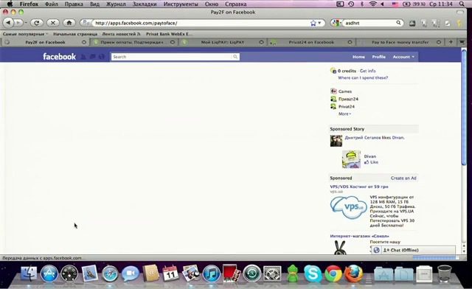Go back with the browser back arrow
Viewport: 472px width, 289px height.
(x=8, y=23)
